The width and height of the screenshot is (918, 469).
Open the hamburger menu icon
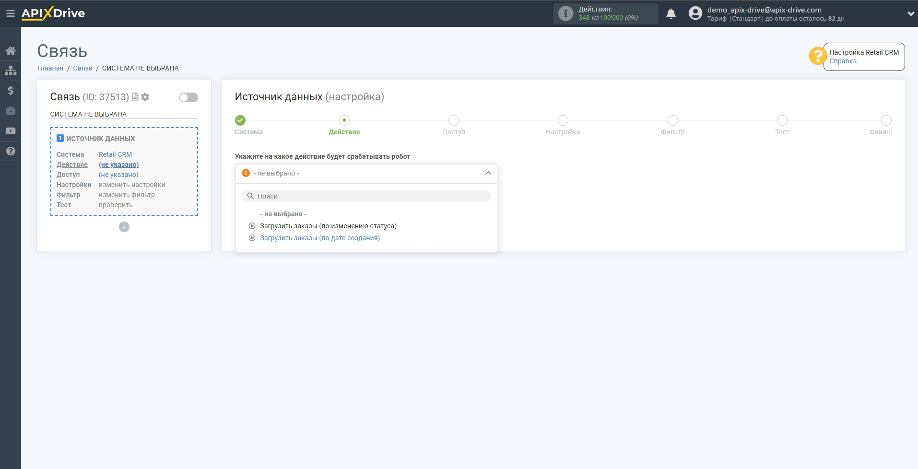pyautogui.click(x=11, y=13)
